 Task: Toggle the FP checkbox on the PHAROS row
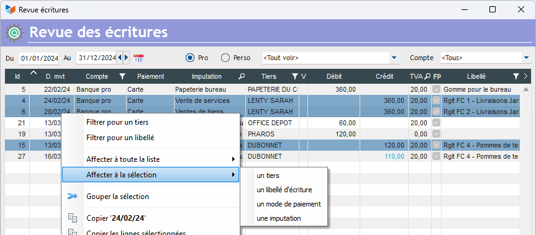436,134
